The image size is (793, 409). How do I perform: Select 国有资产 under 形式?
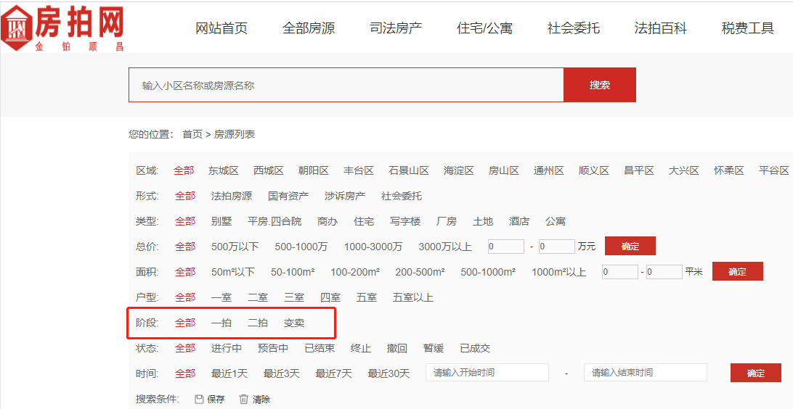pos(288,196)
